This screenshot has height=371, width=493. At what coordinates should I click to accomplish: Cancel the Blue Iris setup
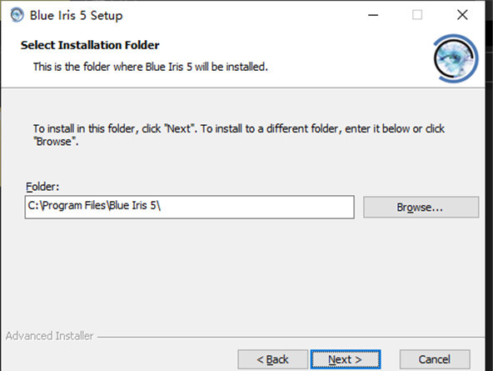435,359
